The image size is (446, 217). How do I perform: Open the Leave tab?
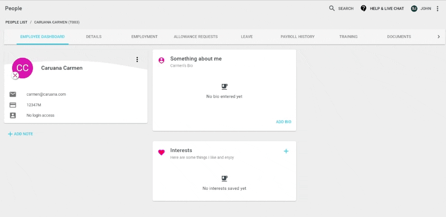point(247,36)
